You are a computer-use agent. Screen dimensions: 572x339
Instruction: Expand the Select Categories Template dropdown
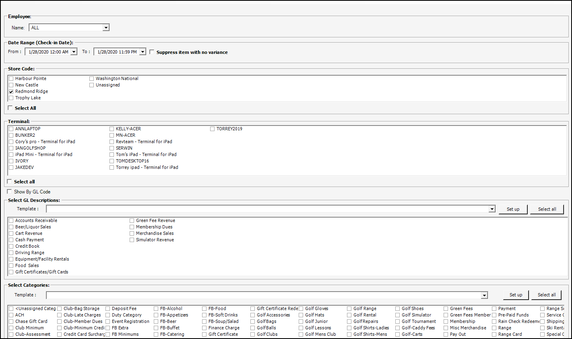point(484,296)
